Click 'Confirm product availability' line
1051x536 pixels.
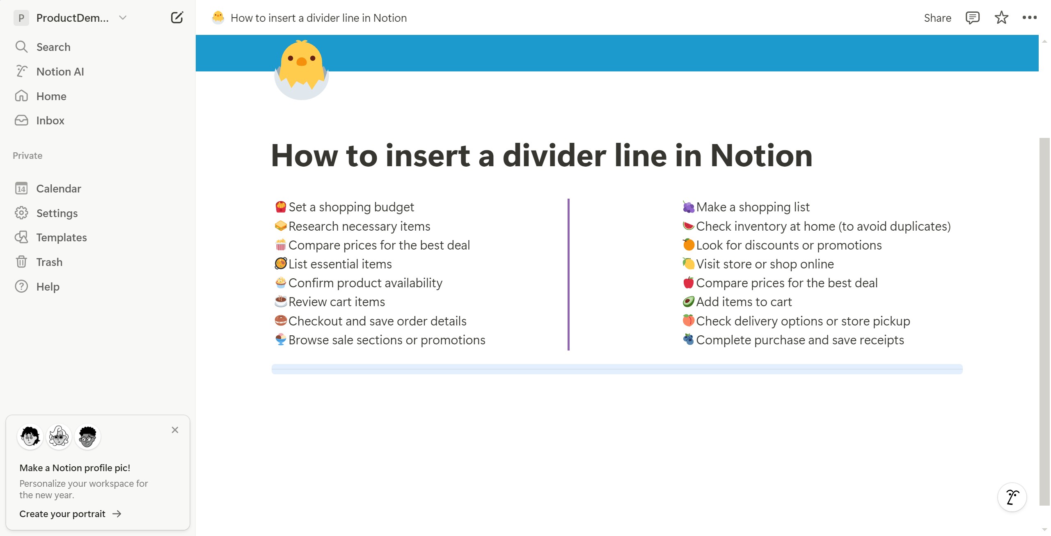(365, 283)
